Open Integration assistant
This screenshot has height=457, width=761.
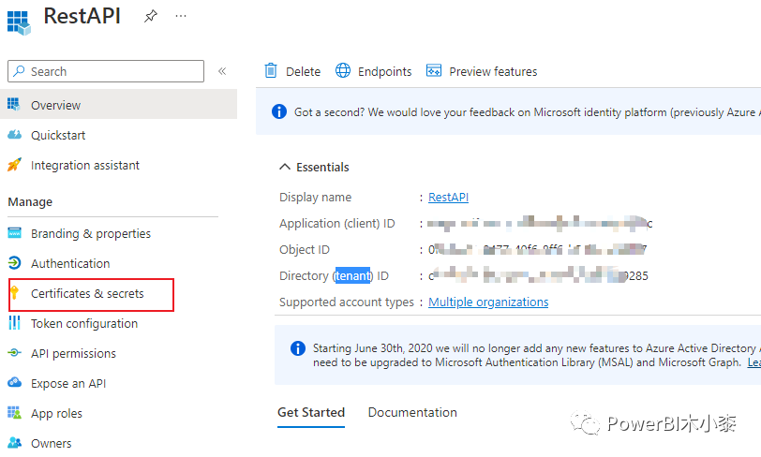[85, 166]
